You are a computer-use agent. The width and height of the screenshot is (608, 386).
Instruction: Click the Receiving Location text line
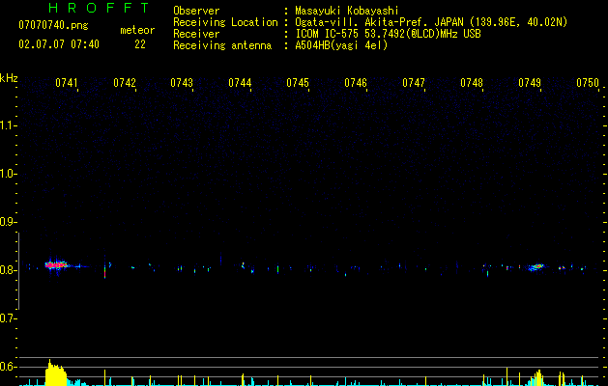pyautogui.click(x=370, y=22)
